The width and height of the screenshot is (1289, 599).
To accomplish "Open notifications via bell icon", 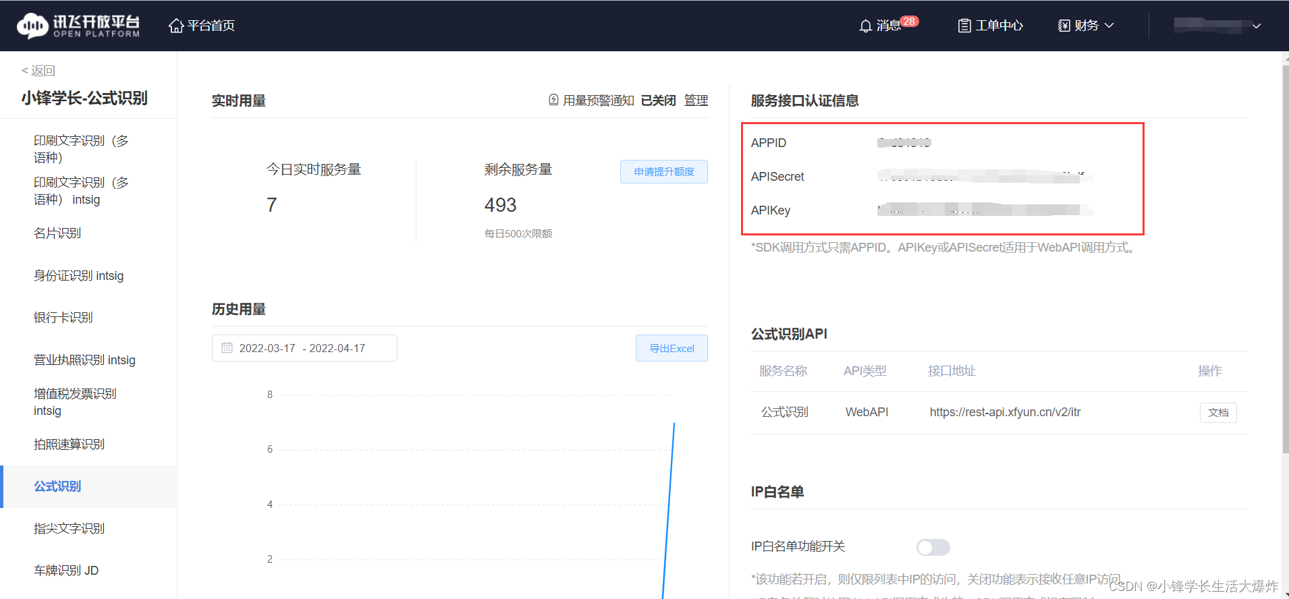I will coord(865,26).
